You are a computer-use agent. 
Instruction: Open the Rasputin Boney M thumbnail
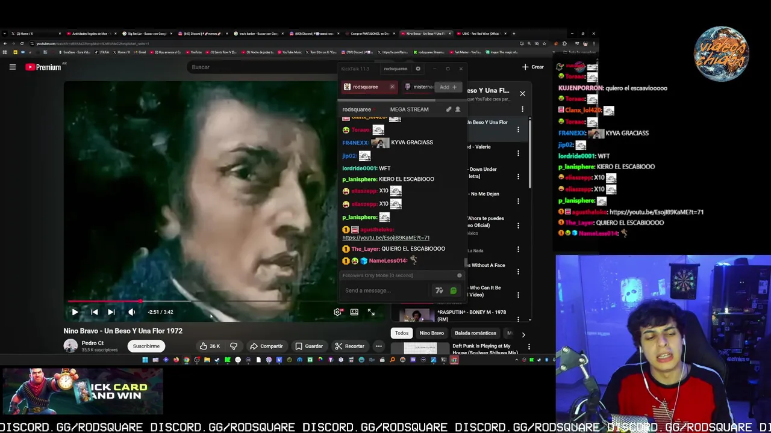tap(417, 315)
